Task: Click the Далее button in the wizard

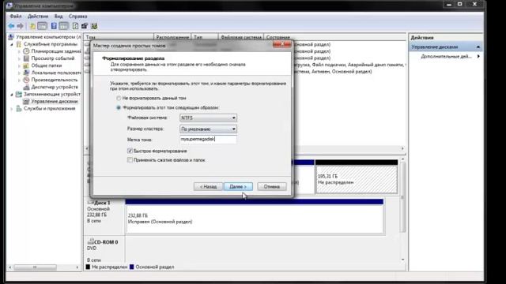Action: click(x=238, y=186)
